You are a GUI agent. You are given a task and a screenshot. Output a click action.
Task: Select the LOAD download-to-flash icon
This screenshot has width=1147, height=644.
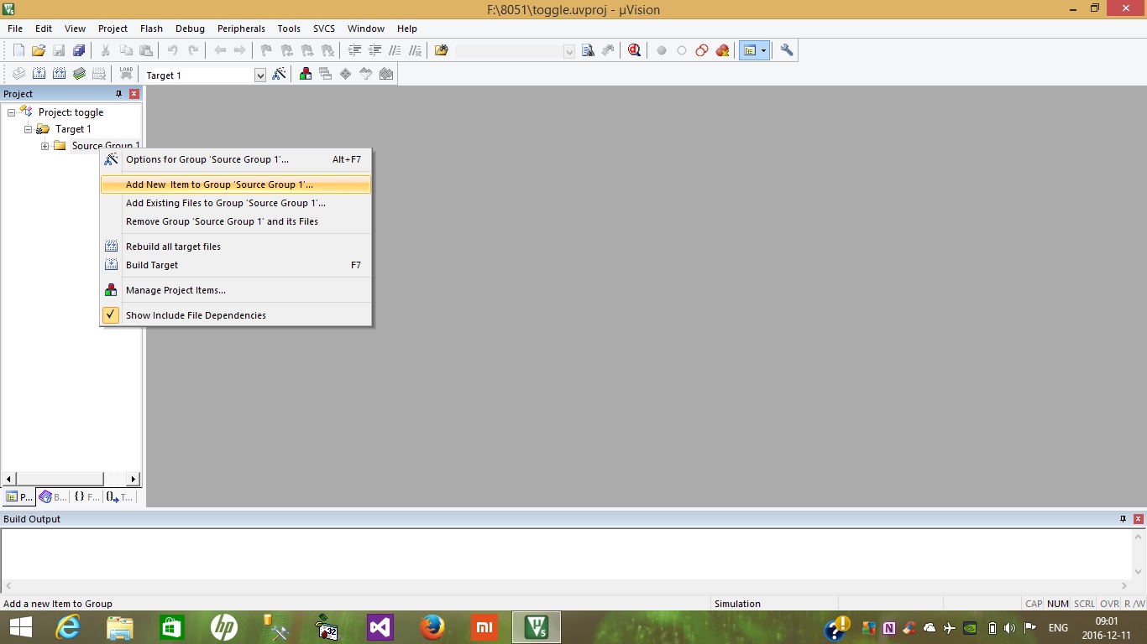tap(125, 74)
